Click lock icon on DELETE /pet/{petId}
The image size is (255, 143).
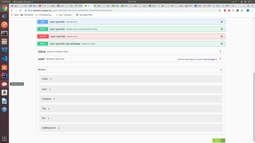pyautogui.click(x=222, y=36)
